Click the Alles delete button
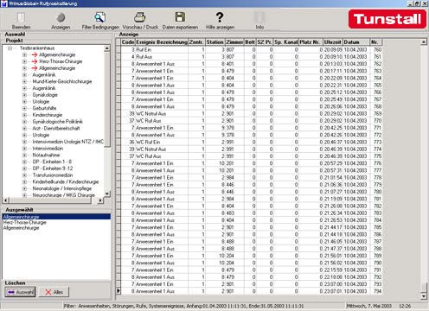 pos(54,292)
